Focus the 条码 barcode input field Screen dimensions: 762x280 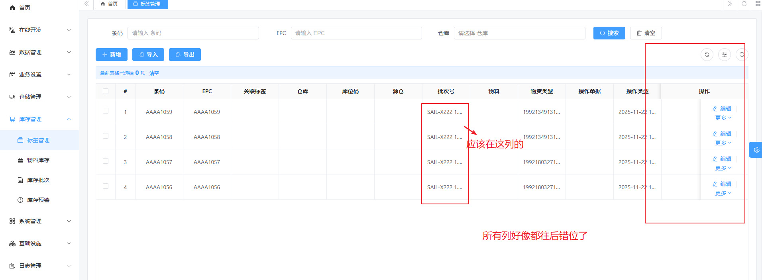click(x=193, y=33)
